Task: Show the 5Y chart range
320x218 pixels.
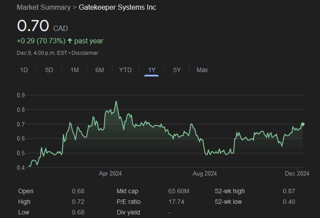Action: coord(177,70)
